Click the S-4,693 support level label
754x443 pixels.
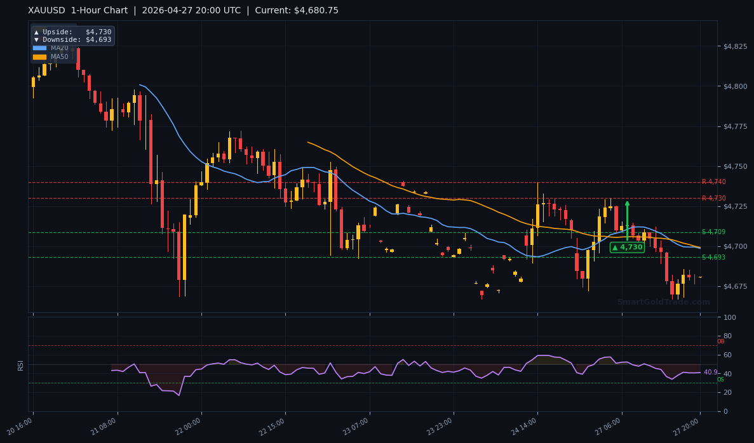coord(715,257)
